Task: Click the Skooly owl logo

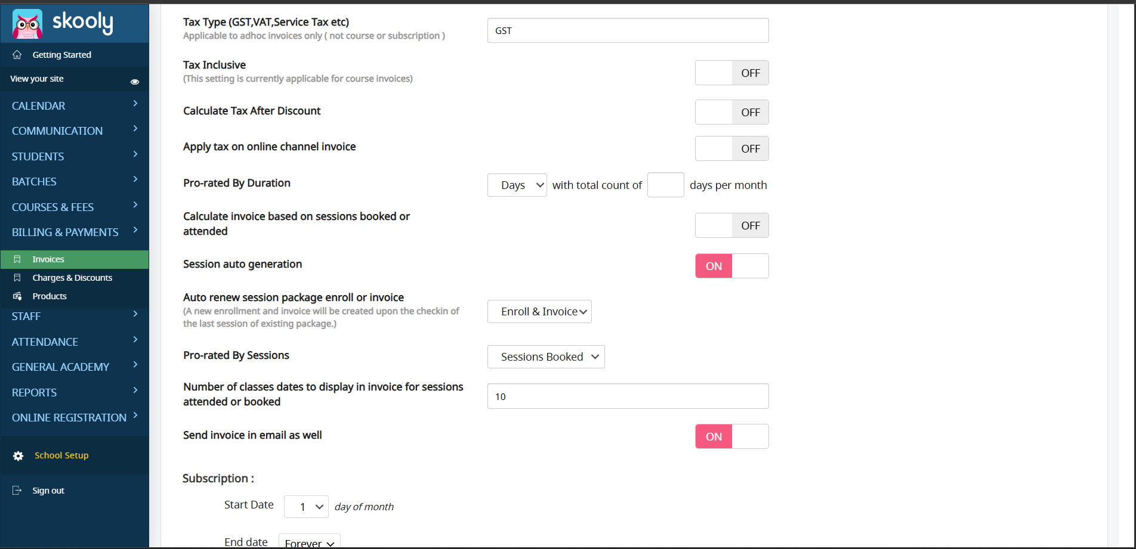Action: (27, 24)
